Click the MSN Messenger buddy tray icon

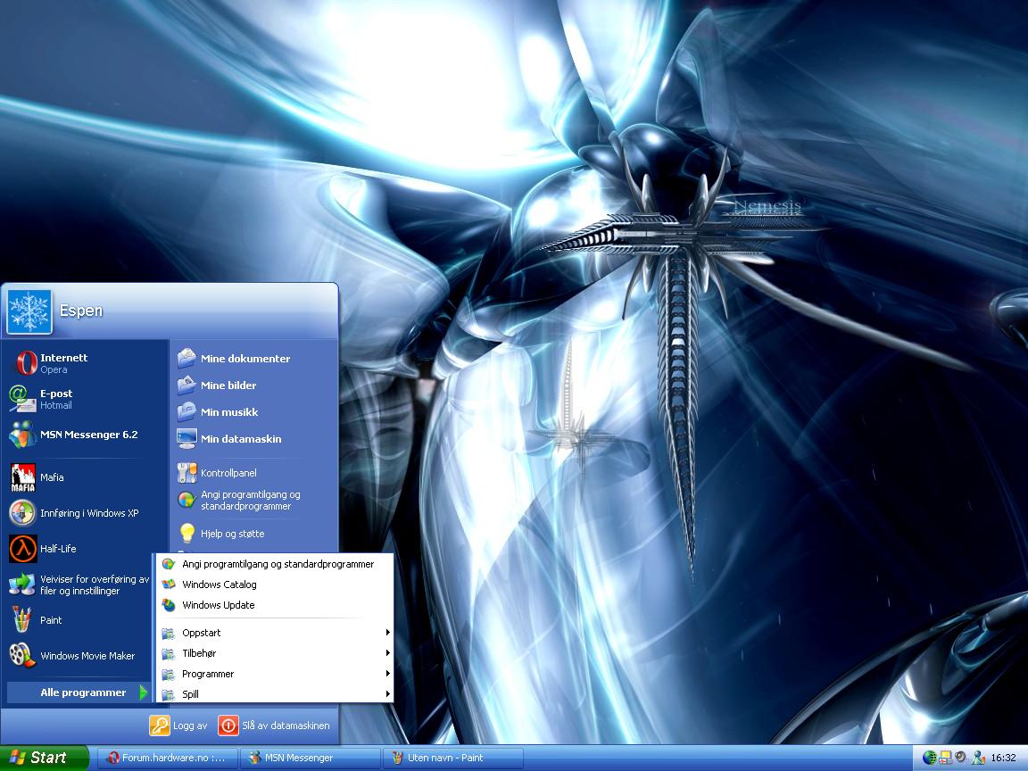click(977, 758)
